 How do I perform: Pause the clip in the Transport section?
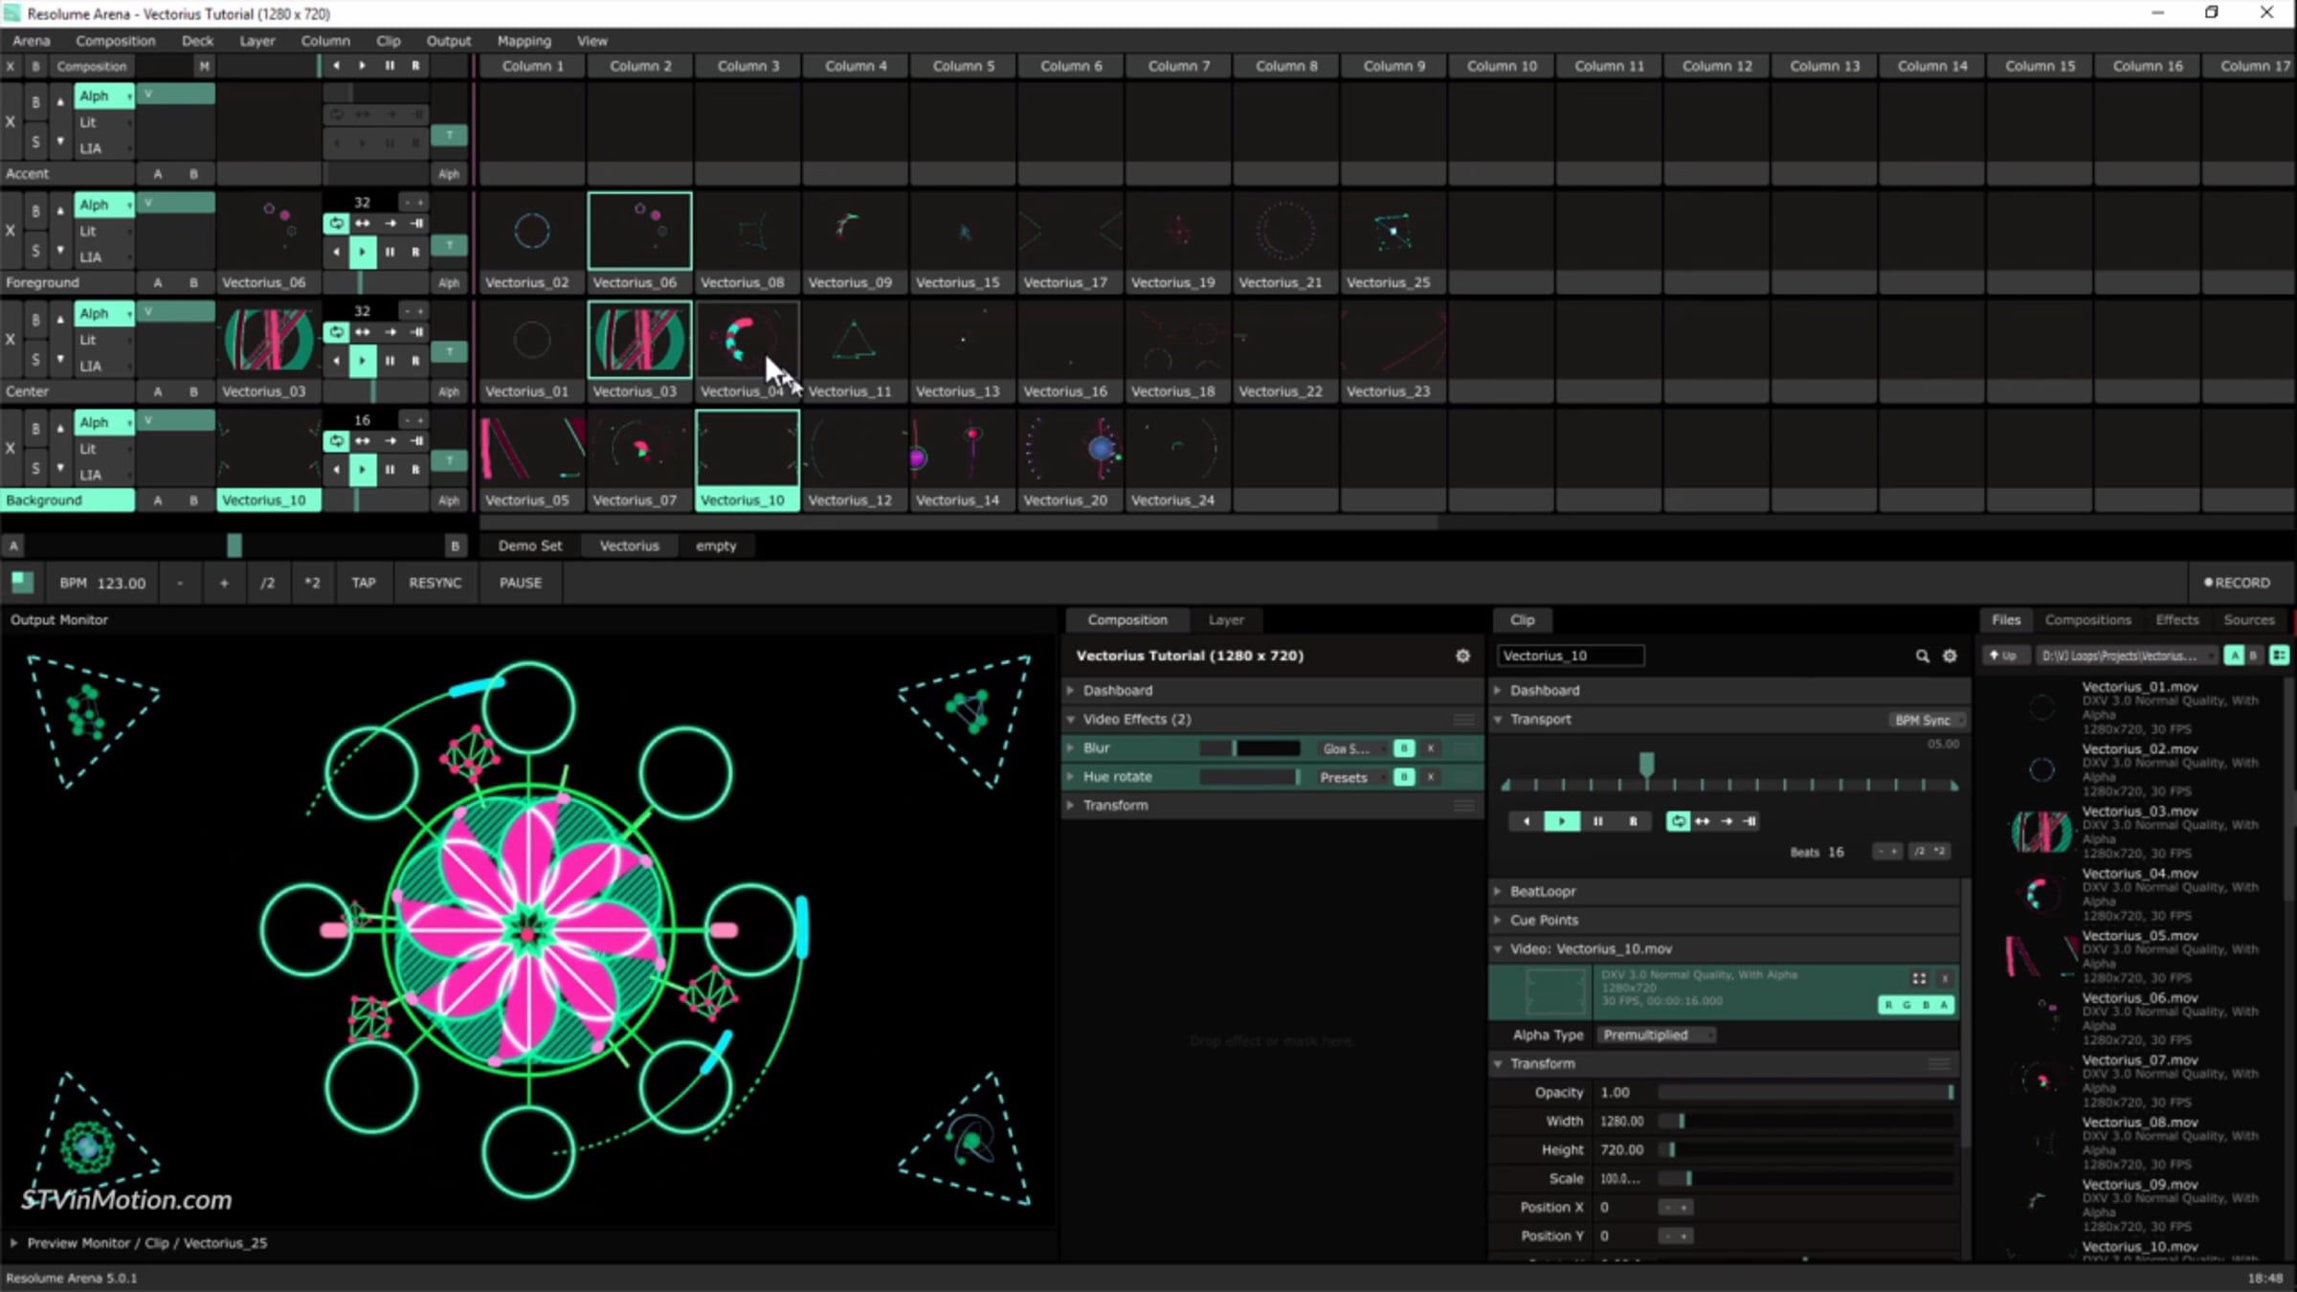click(x=1597, y=821)
